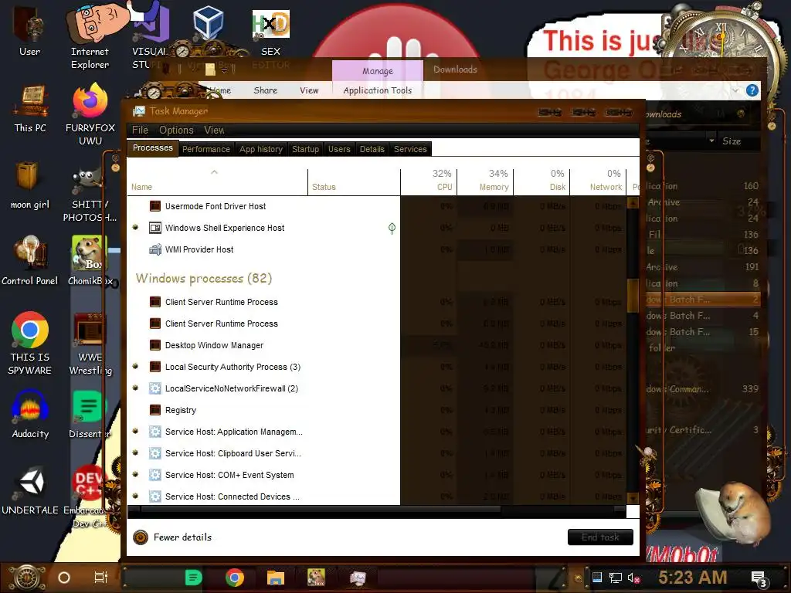
Task: Switch to the Performance tab
Action: click(205, 149)
